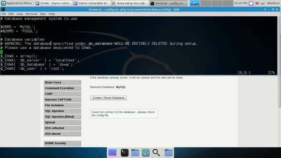Click the red tray icon in panel
This screenshot has height=158, width=281.
point(257,3)
